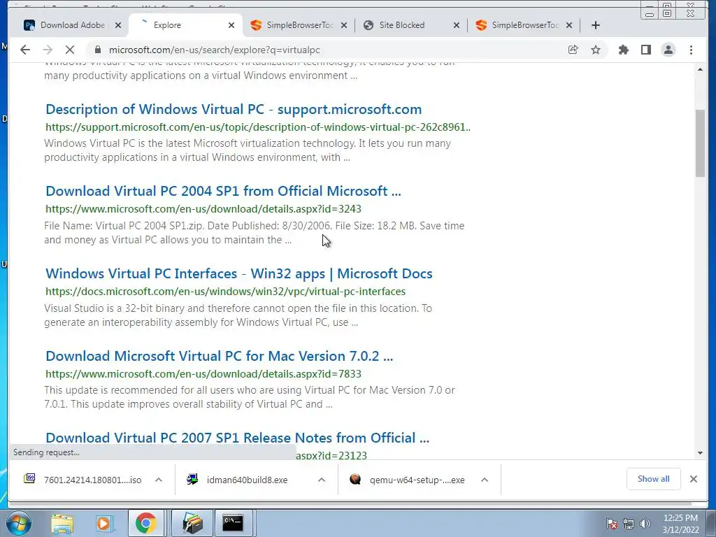
Task: Click the network tray icon
Action: tap(629, 524)
